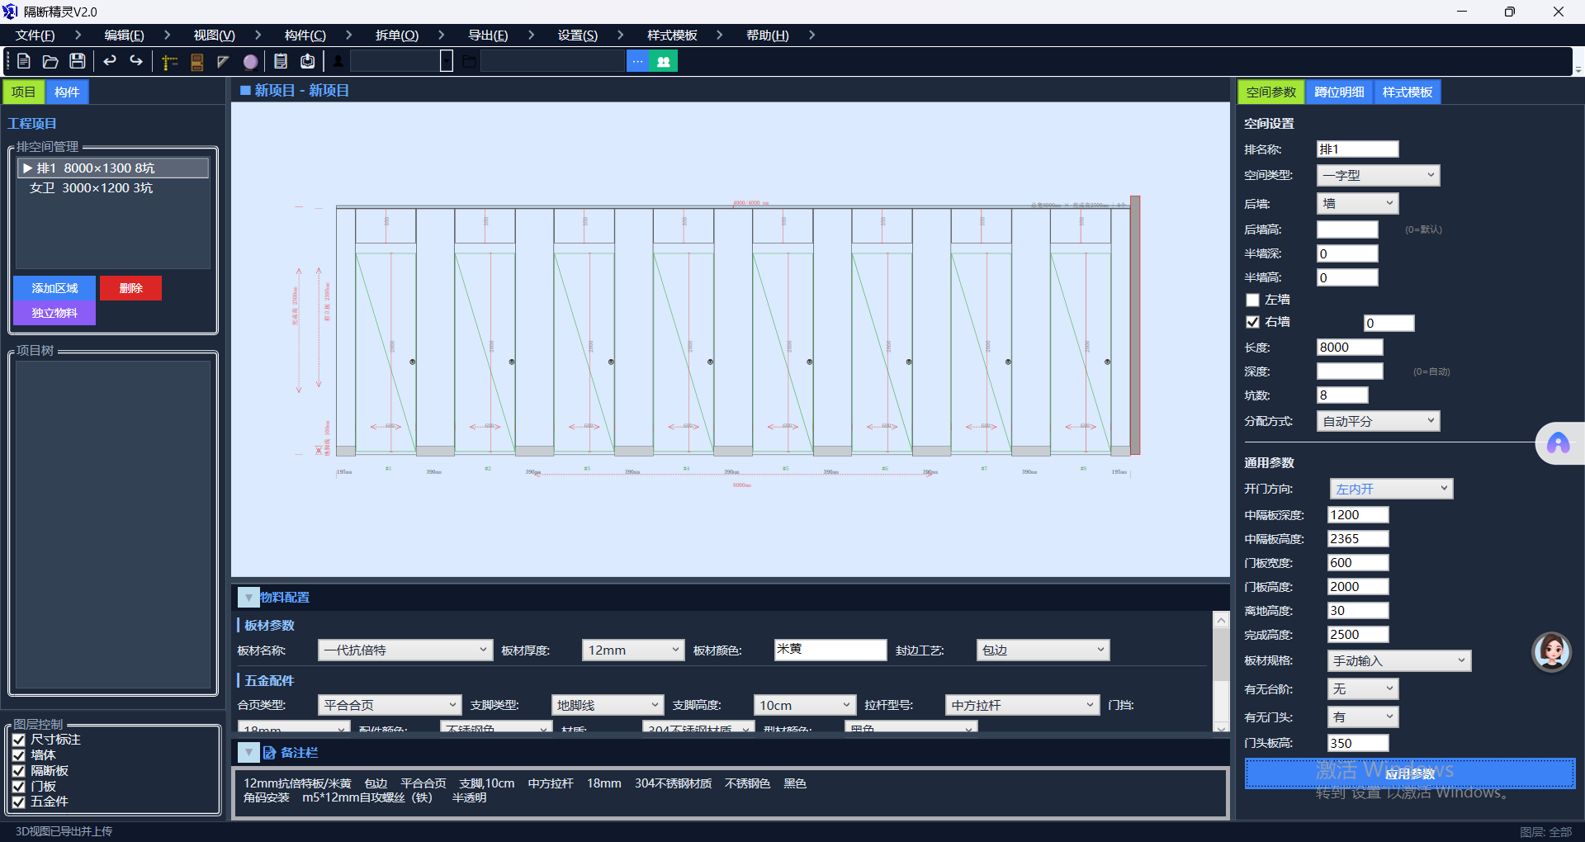The height and width of the screenshot is (842, 1585).
Task: Switch to the 样式模板 right panel tab
Action: pos(1408,92)
